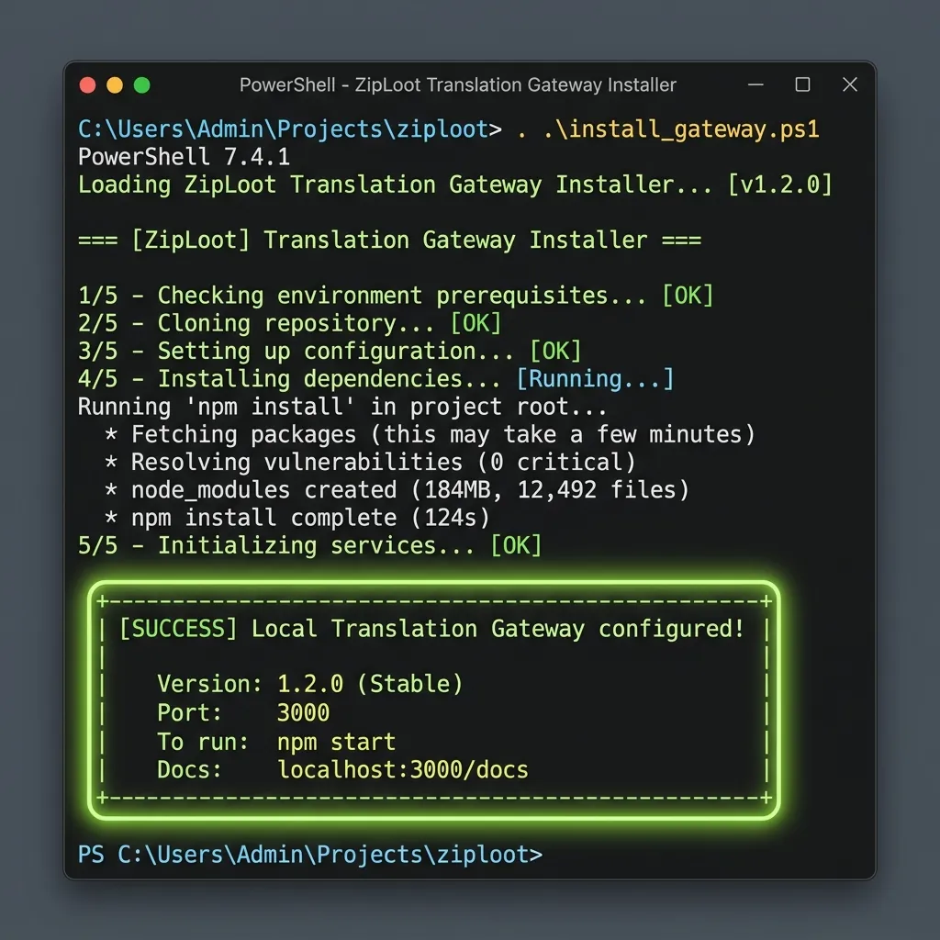Minimize window using the dash icon
Viewport: 940px width, 940px height.
coord(756,84)
